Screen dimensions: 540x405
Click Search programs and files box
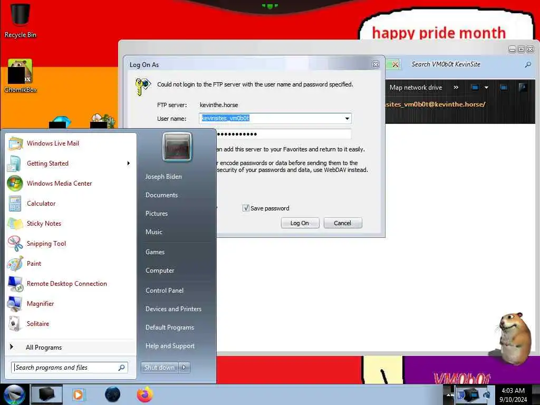pos(69,368)
